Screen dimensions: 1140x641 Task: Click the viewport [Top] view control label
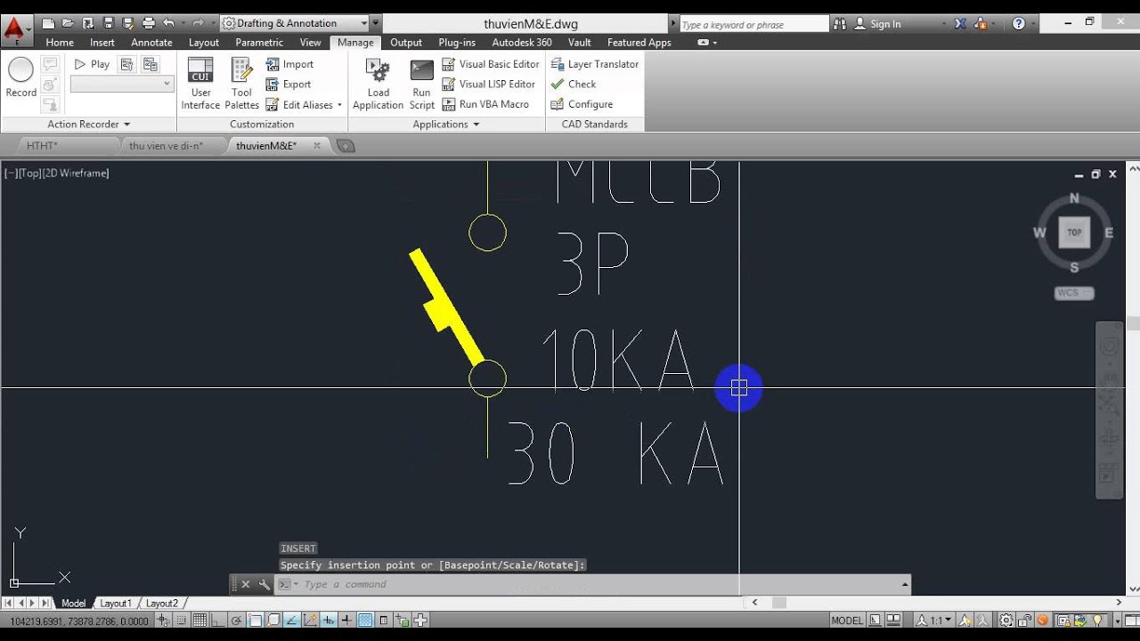[29, 173]
